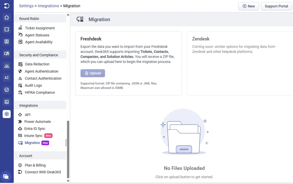
Task: Open Connect With Desk365 page
Action: tap(43, 172)
